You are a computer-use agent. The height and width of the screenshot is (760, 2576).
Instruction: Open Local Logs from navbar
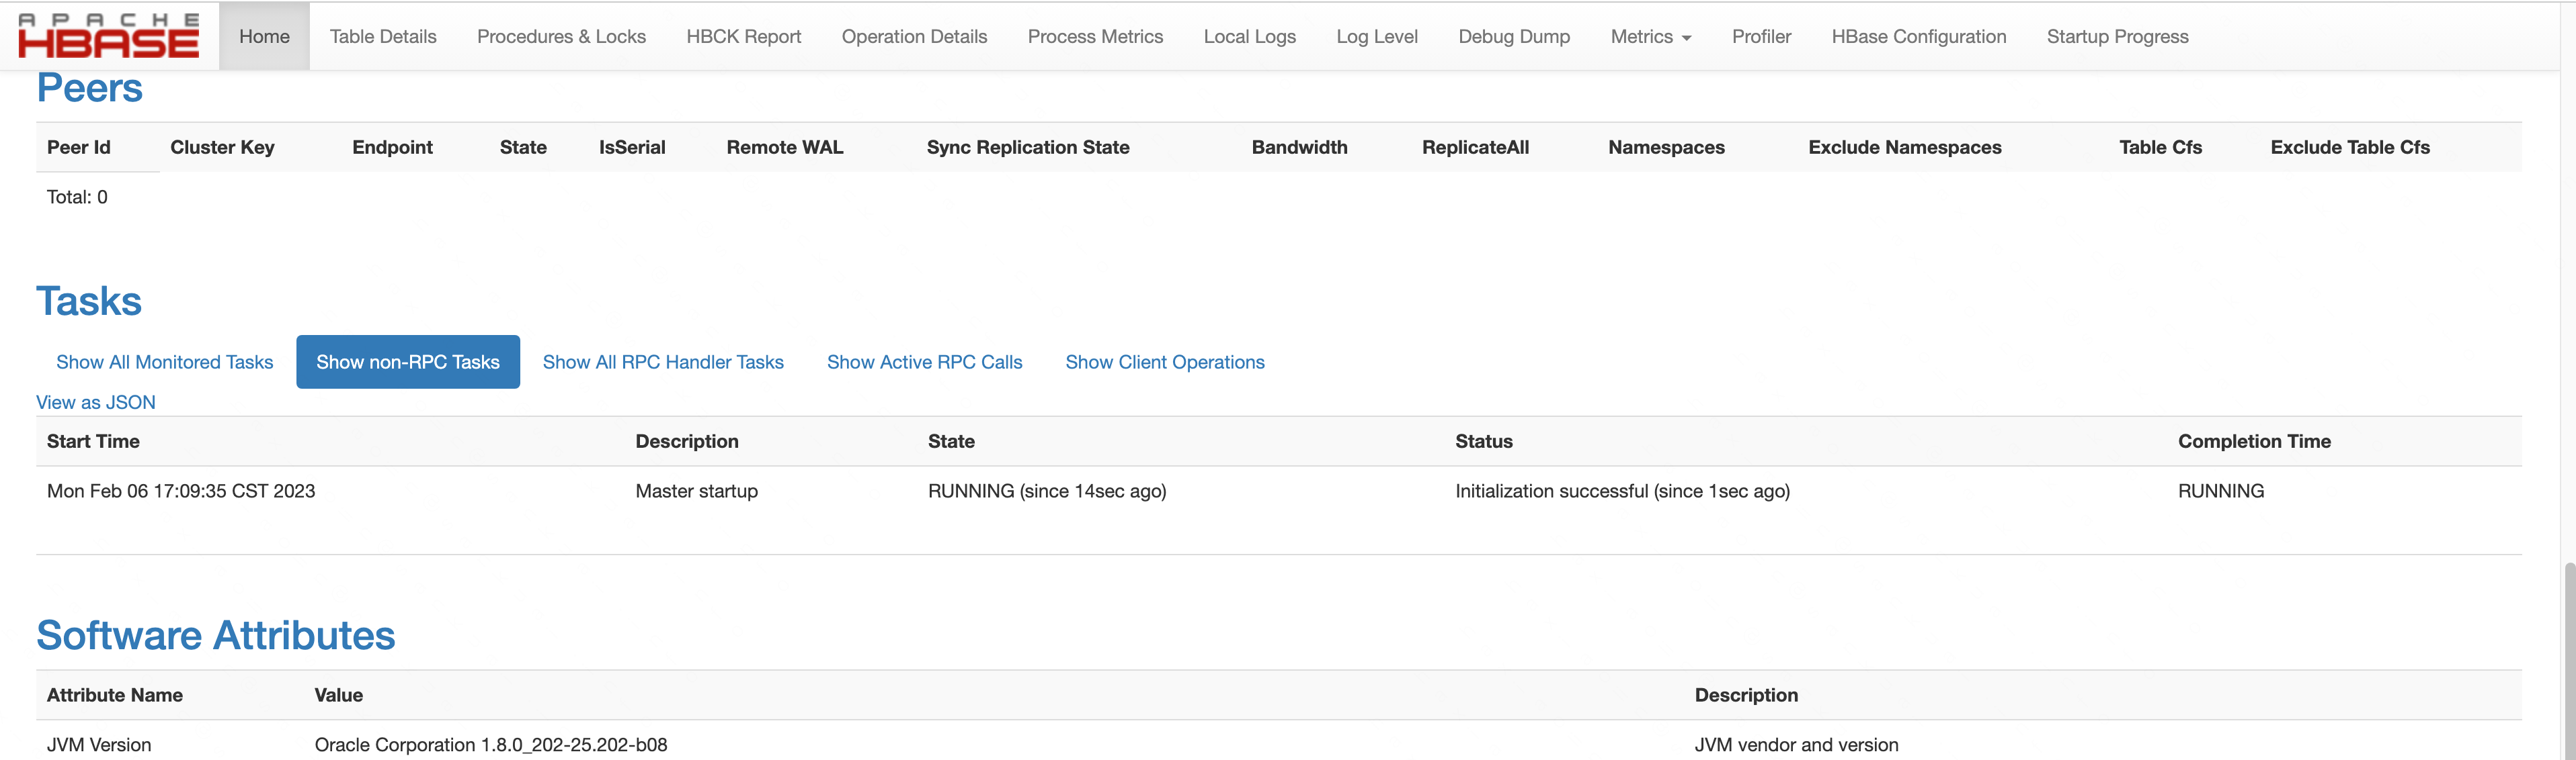pos(1249,37)
